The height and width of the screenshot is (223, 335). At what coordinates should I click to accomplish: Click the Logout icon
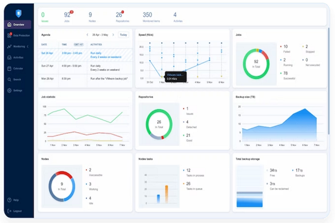point(10,211)
